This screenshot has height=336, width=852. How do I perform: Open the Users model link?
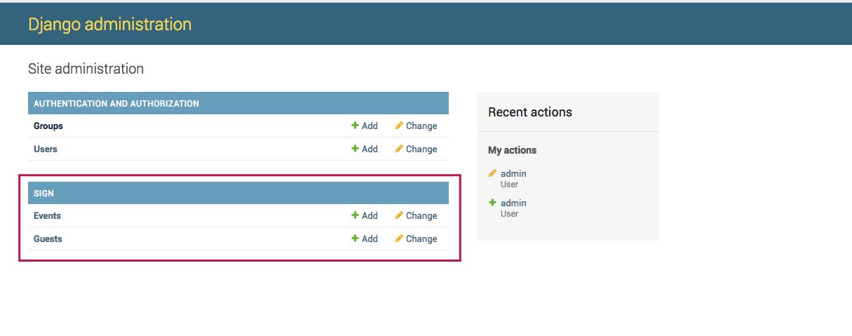[46, 149]
